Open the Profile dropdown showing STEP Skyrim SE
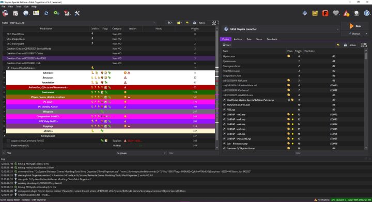 (x=82, y=23)
